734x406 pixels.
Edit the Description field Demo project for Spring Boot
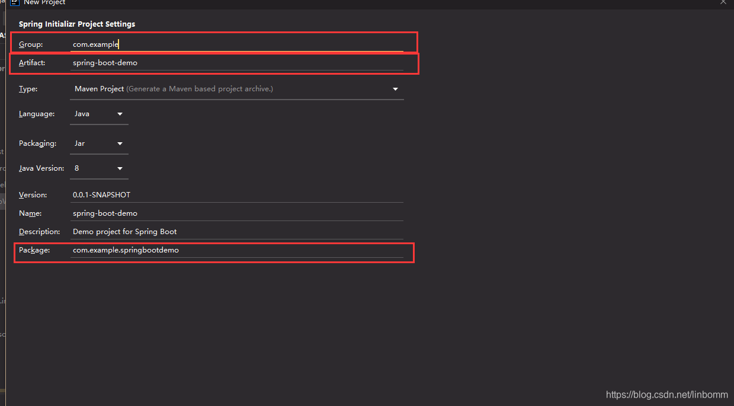click(x=236, y=232)
